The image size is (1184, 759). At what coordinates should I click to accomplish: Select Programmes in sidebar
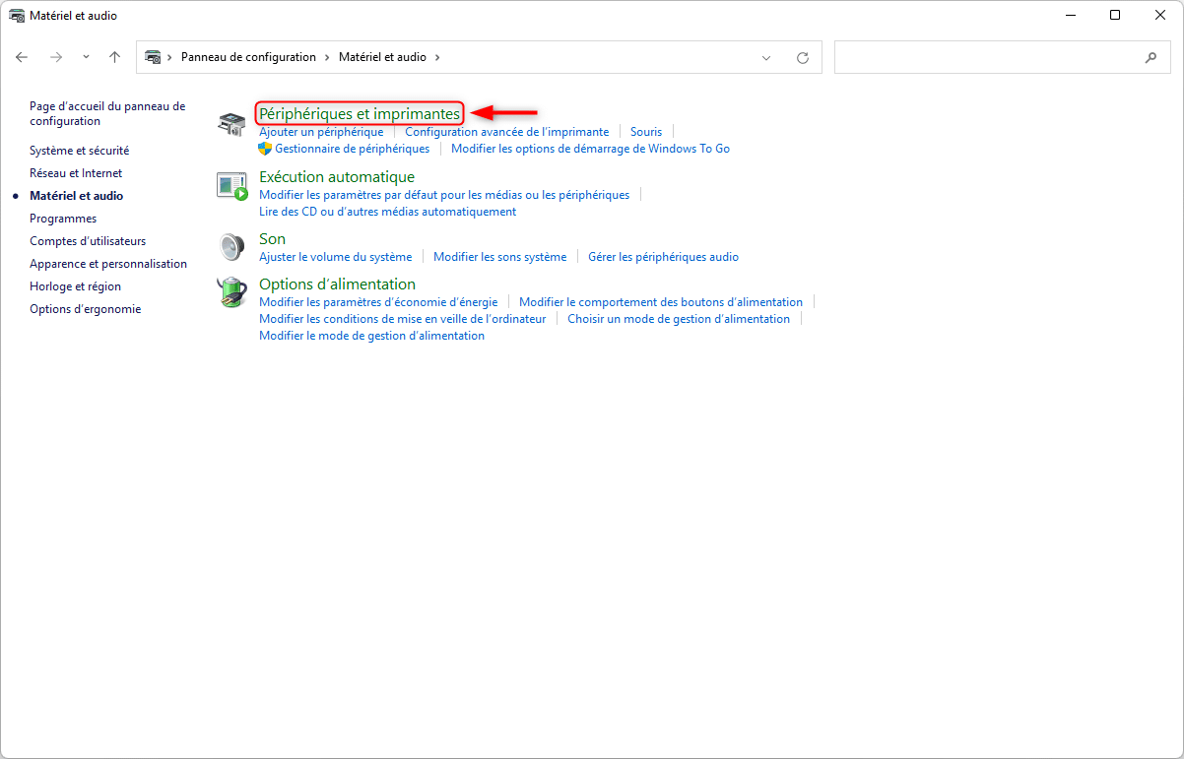pyautogui.click(x=63, y=219)
